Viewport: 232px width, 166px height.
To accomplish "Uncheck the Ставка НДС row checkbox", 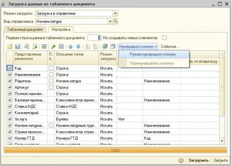I will click(10, 106).
